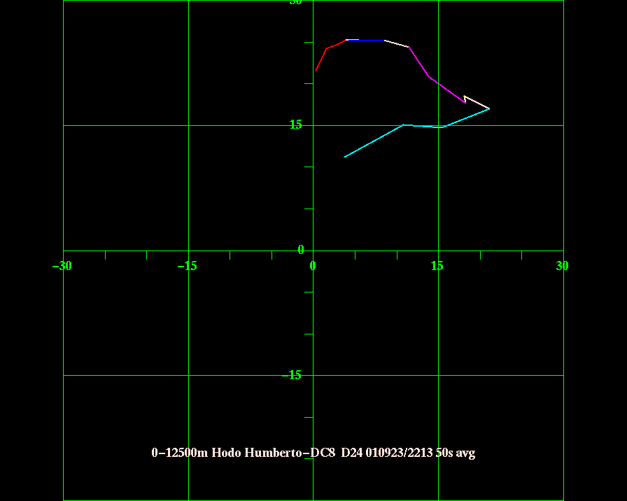This screenshot has width=627, height=501.
Task: Select the "Humberto−DC8" text in the caption
Action: [x=290, y=453]
